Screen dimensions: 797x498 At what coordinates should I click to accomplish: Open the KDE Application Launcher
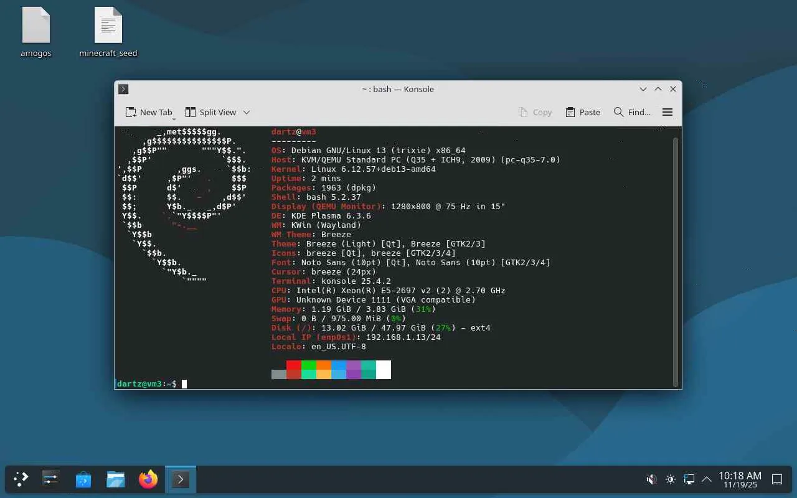21,479
